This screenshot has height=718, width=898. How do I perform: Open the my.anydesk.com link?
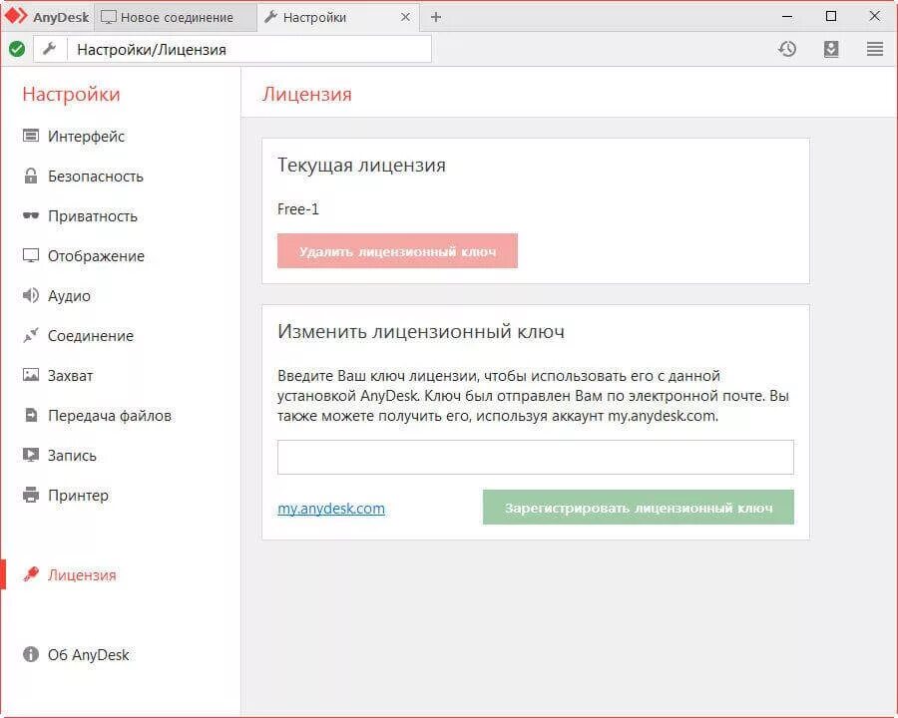pos(331,509)
